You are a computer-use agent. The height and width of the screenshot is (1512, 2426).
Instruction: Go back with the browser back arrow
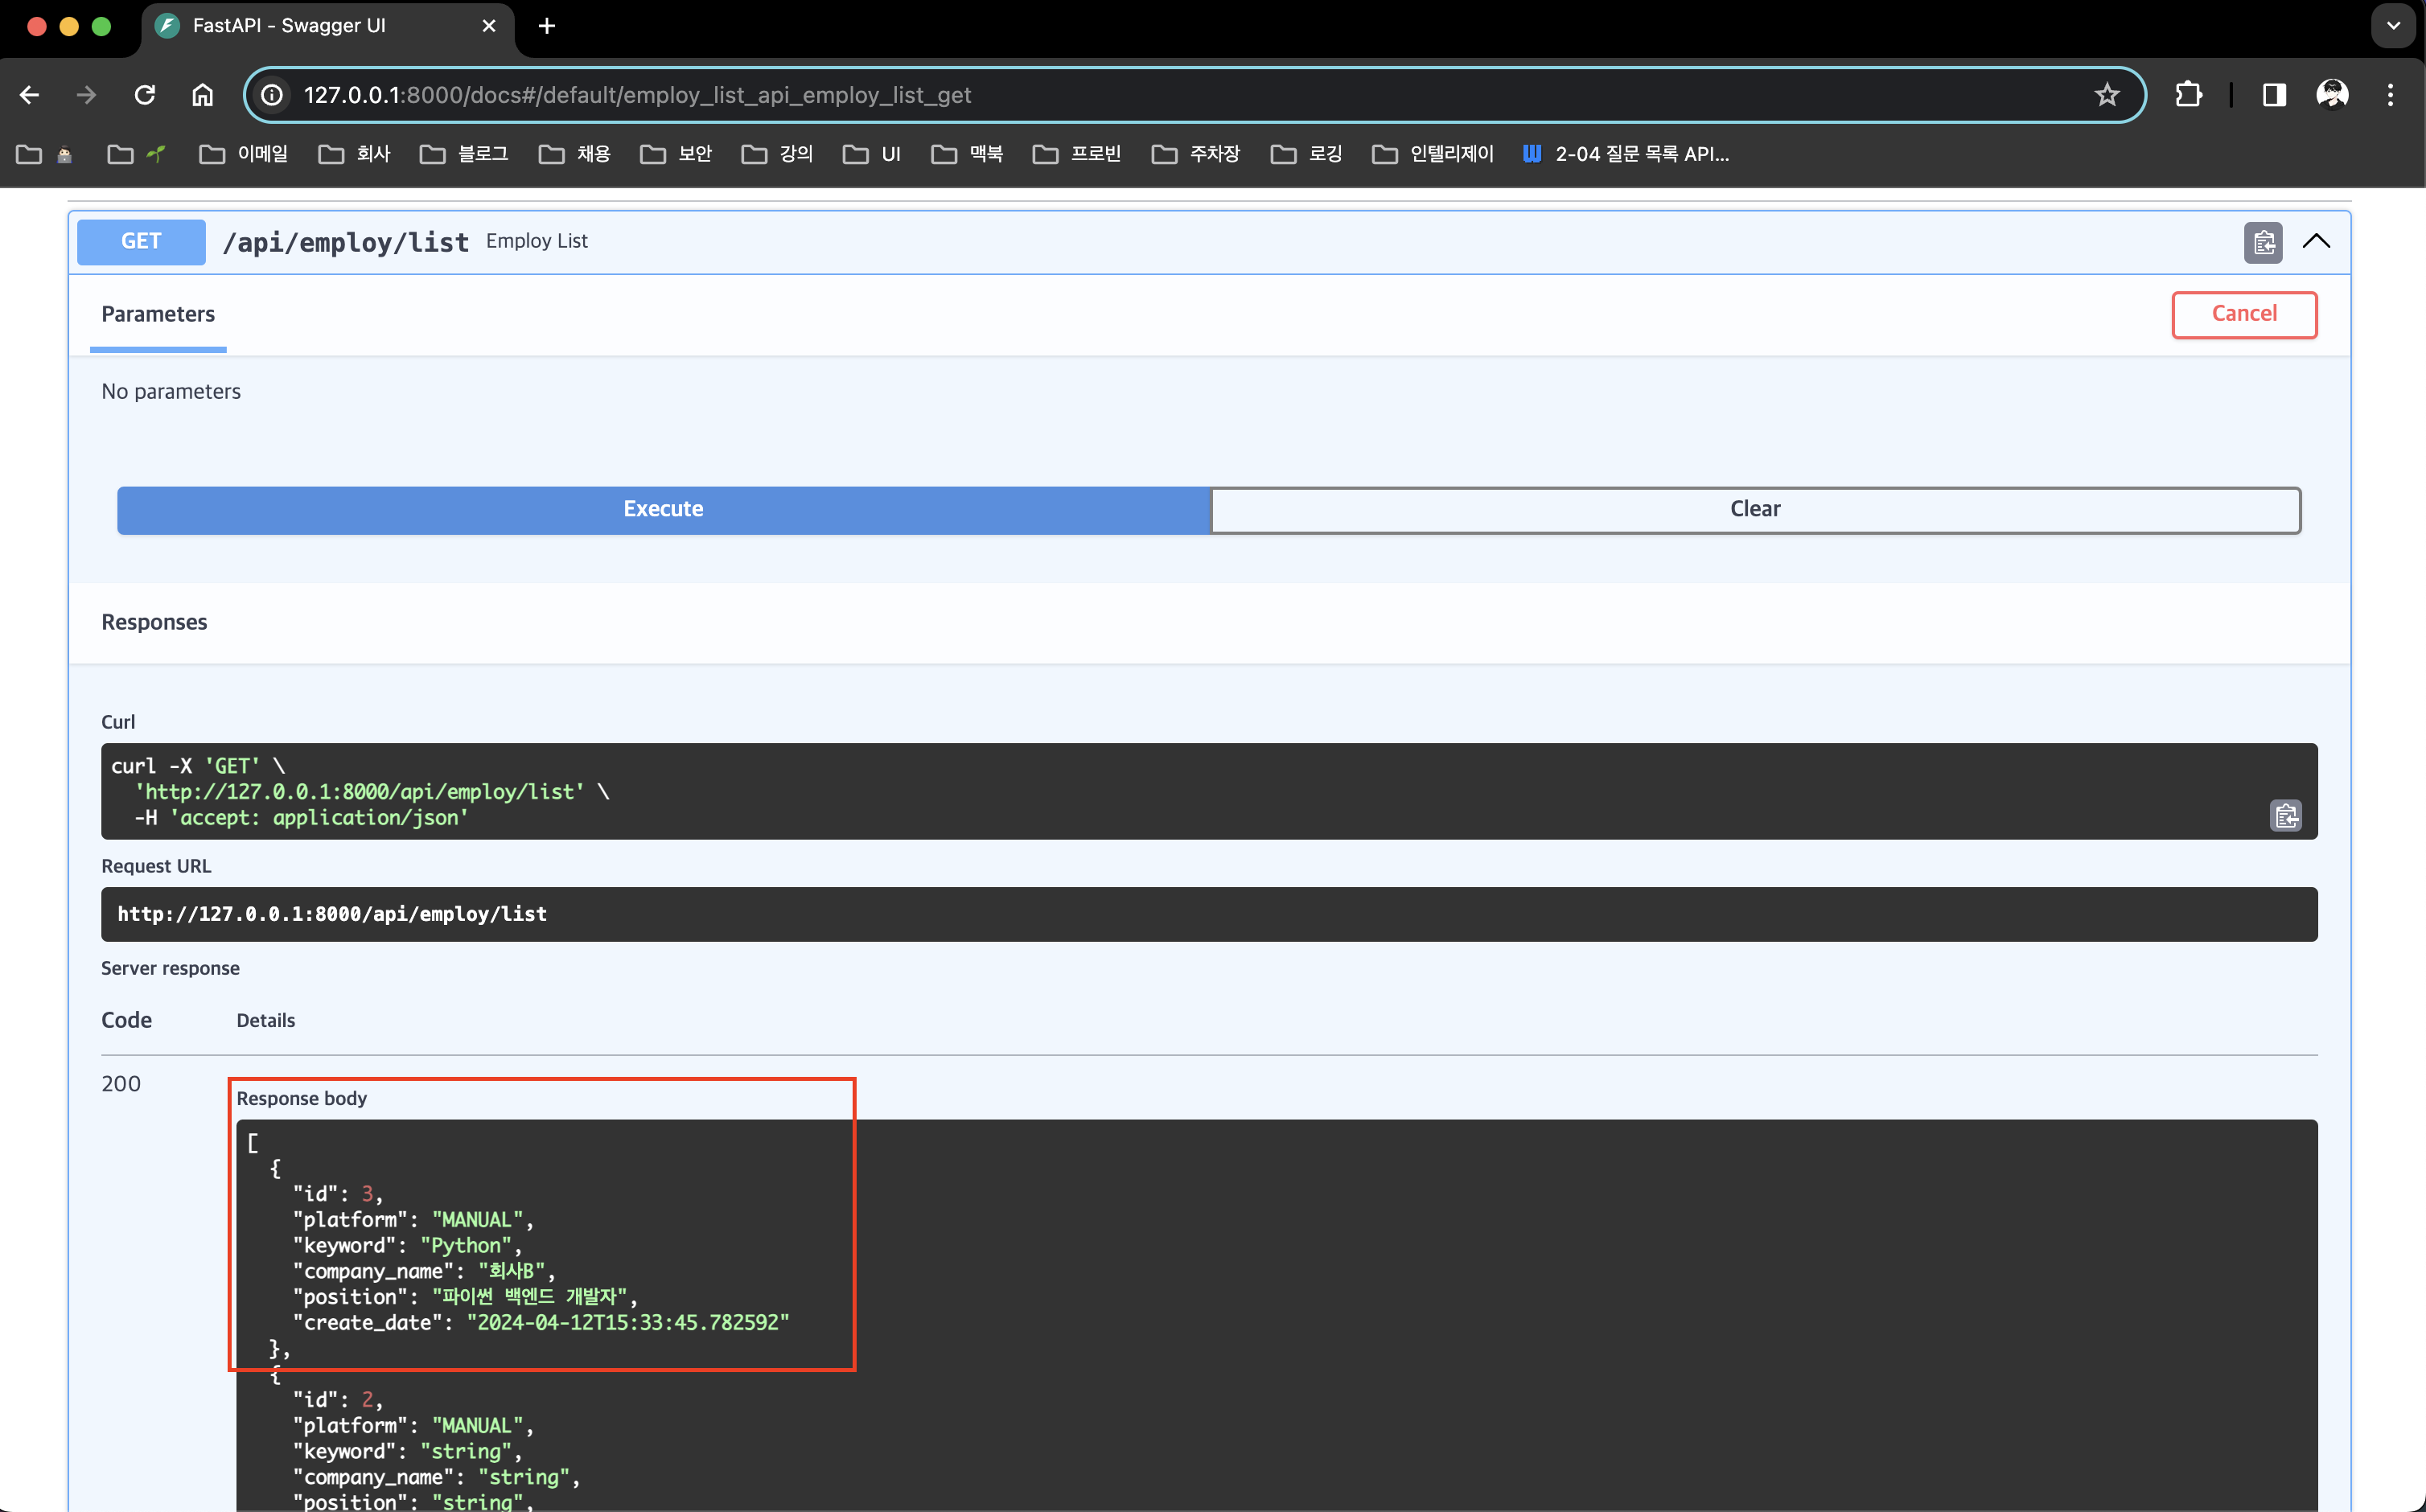pyautogui.click(x=30, y=95)
